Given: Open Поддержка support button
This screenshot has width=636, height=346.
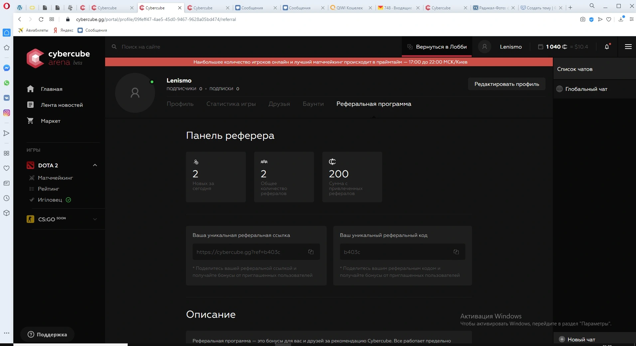Looking at the screenshot, I should coord(47,334).
